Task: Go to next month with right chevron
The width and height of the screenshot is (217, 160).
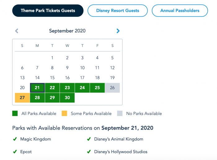Action: (x=118, y=31)
